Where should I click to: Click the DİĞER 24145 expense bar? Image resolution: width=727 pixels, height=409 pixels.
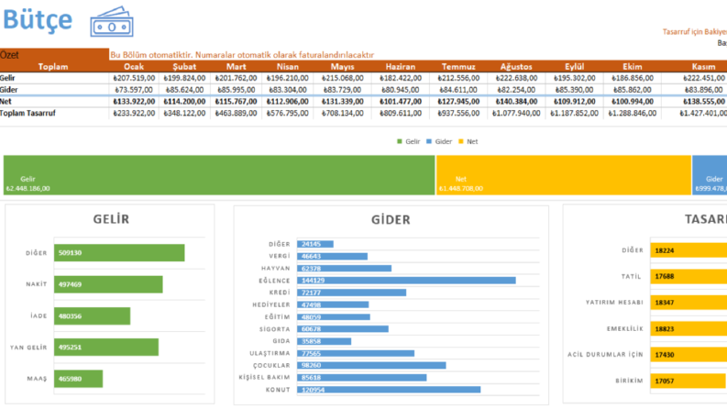[x=315, y=244]
